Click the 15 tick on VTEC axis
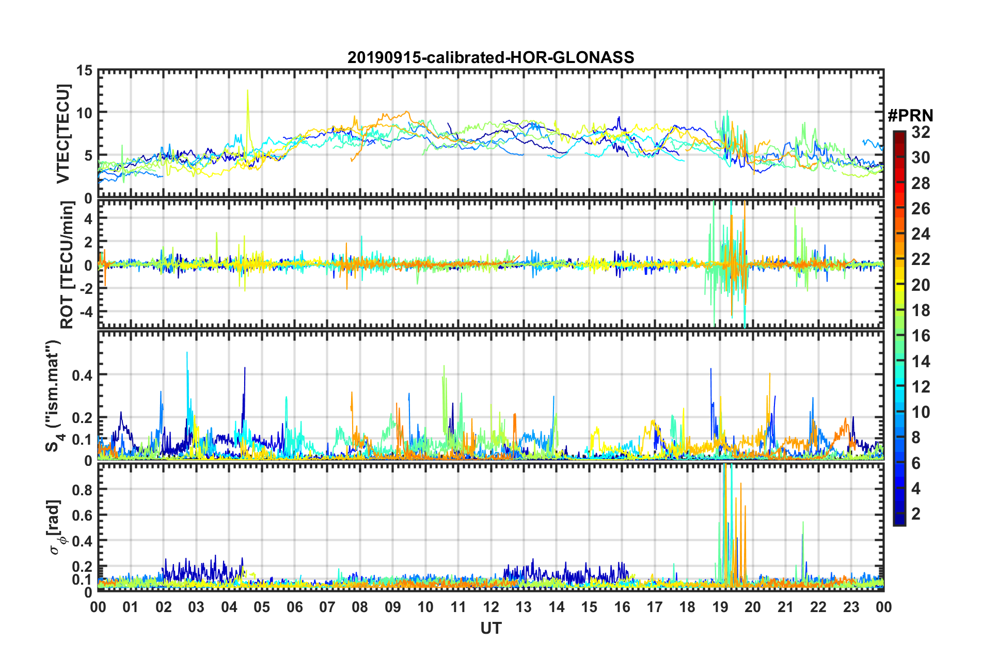 pos(84,70)
